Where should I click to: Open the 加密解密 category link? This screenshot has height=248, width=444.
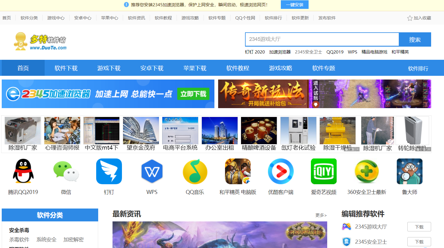click(74, 240)
